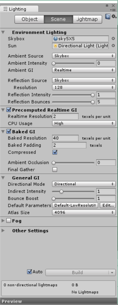Switch to the Lightmap tab
118x305 pixels.
88,19
